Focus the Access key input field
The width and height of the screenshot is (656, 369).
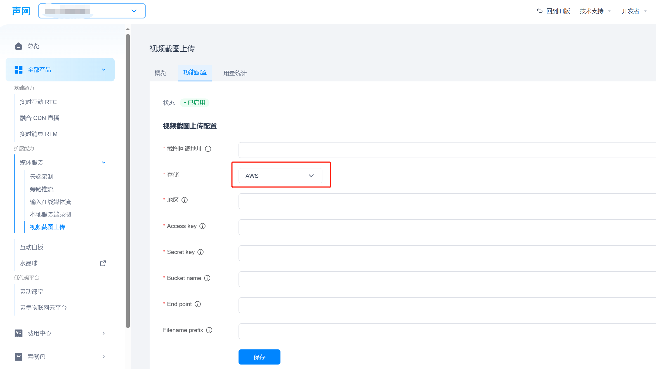[x=447, y=227]
